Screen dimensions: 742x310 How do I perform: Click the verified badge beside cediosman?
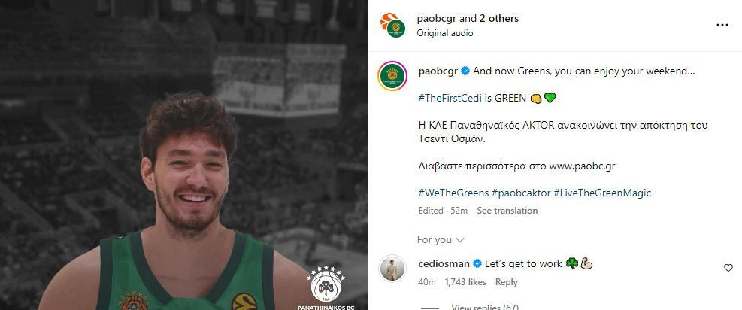(477, 263)
